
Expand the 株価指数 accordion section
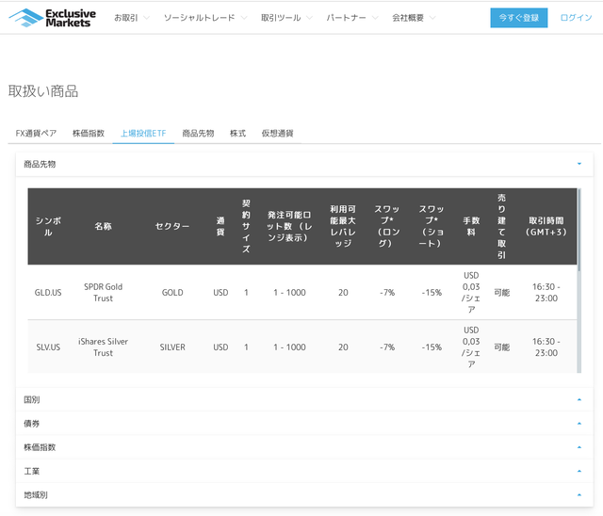pos(304,447)
